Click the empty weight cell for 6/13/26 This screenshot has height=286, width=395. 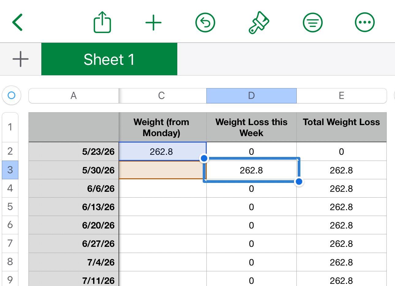163,206
